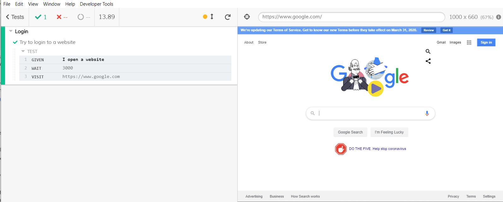
Task: Click the doodle share icon
Action: [428, 61]
